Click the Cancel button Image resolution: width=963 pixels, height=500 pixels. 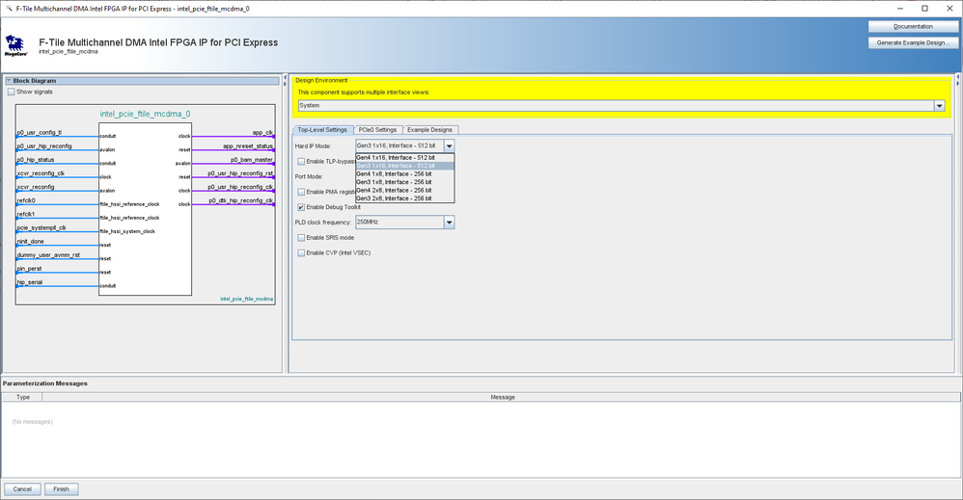coord(22,488)
